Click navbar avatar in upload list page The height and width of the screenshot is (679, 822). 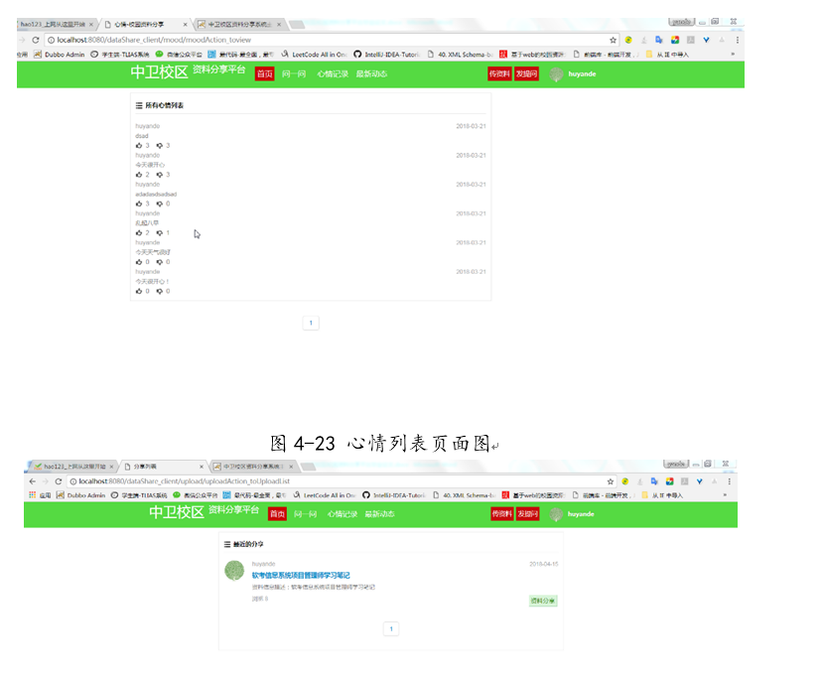coord(556,514)
